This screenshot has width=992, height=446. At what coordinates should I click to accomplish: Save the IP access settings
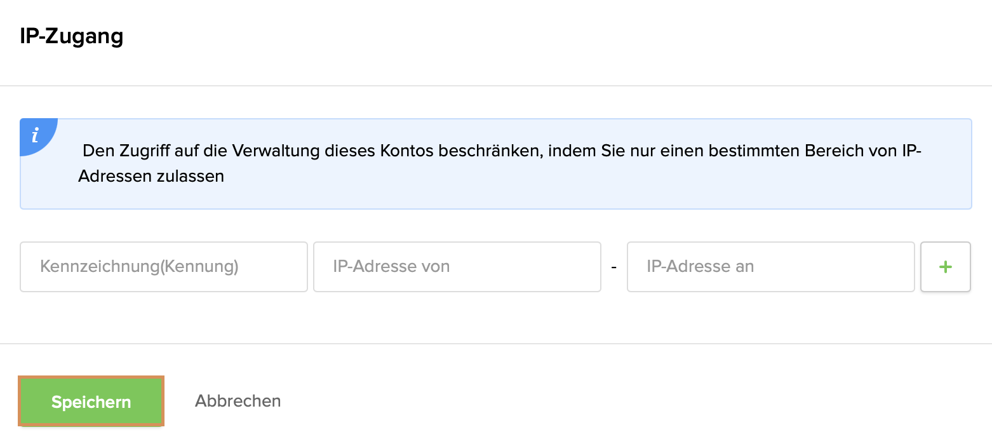click(x=91, y=402)
